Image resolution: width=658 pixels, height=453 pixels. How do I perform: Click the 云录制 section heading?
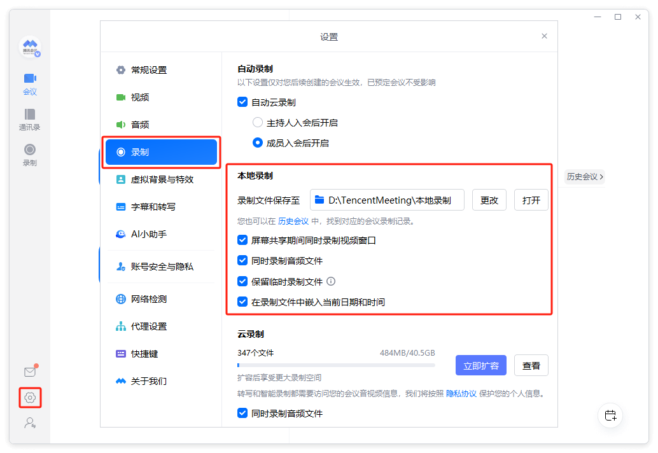(251, 334)
